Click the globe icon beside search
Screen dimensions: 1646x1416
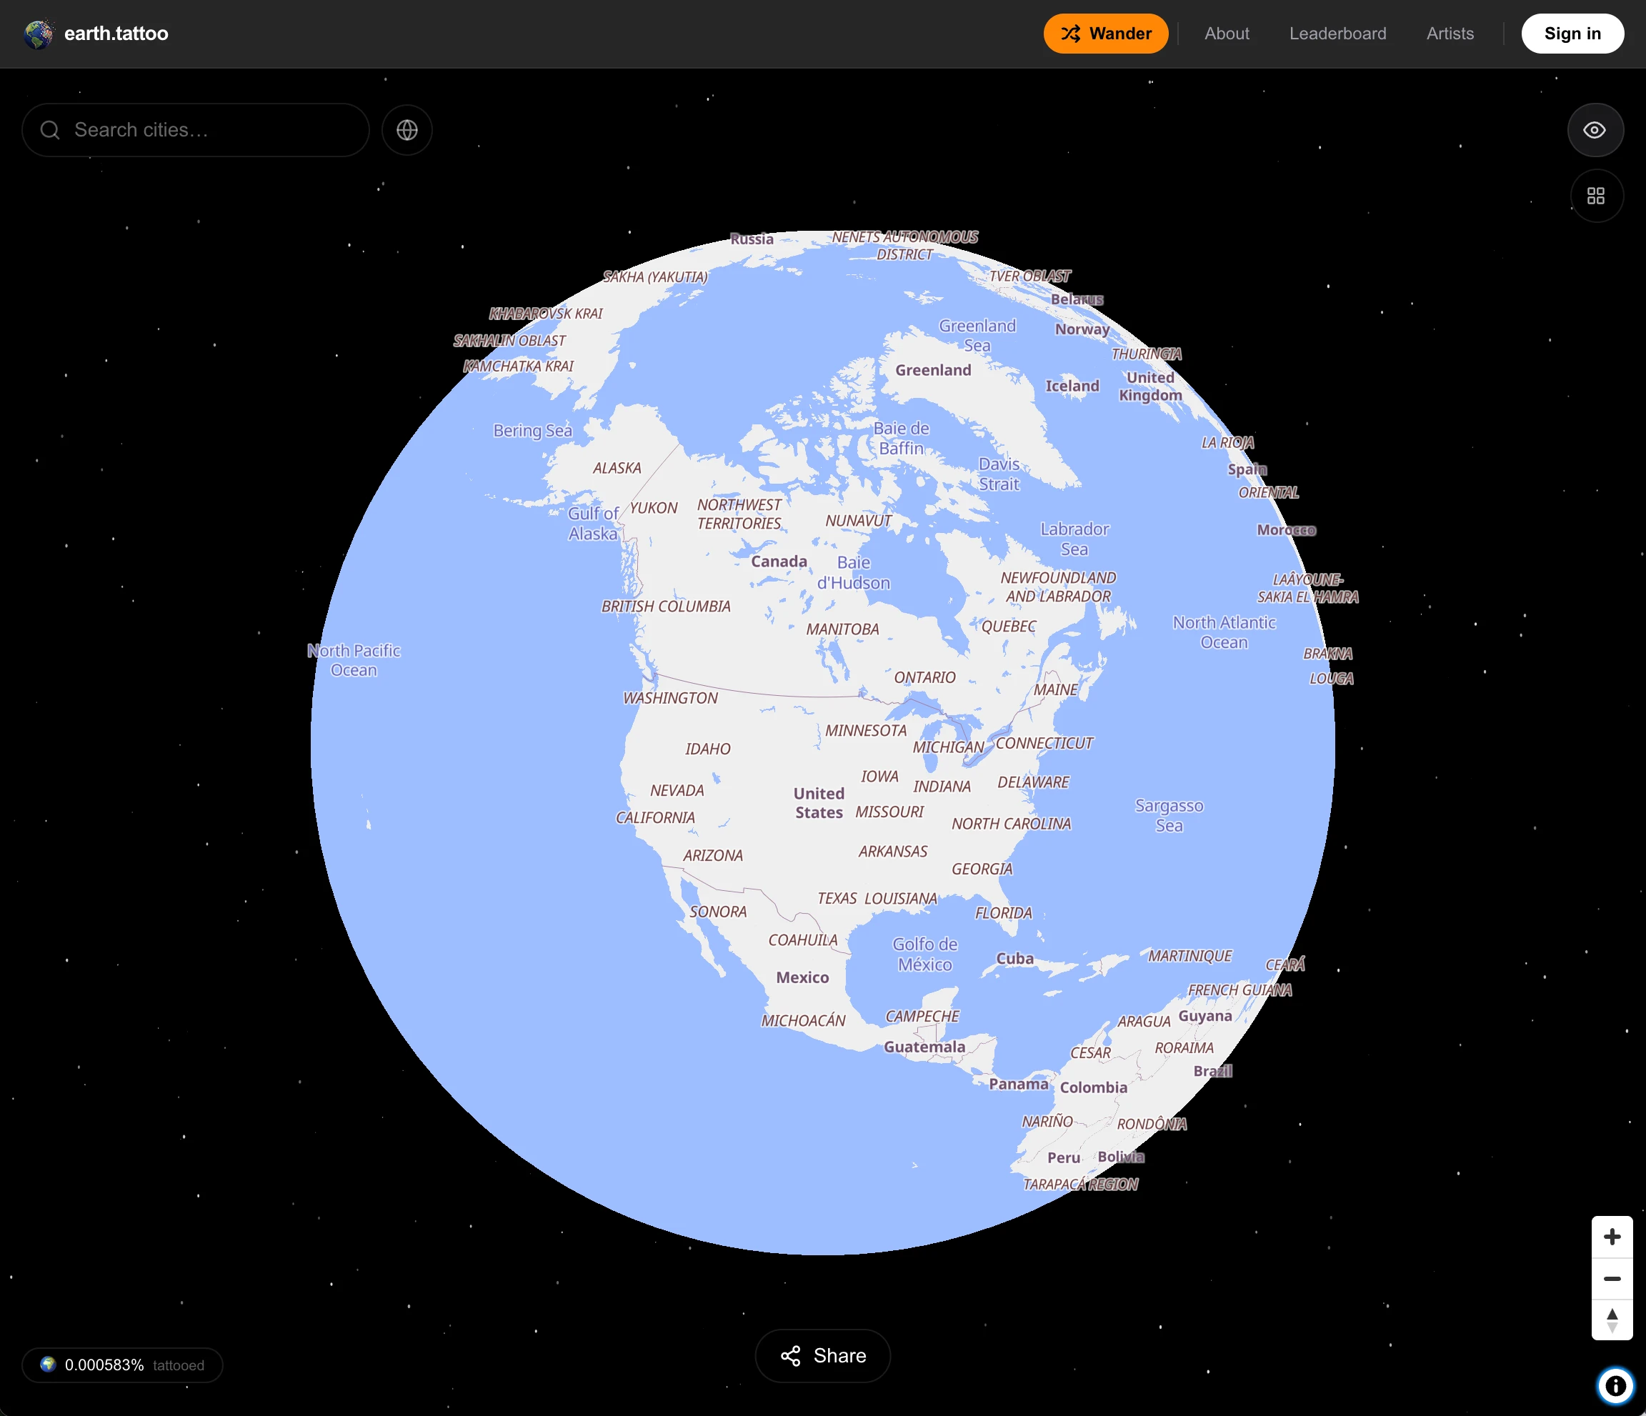point(406,129)
